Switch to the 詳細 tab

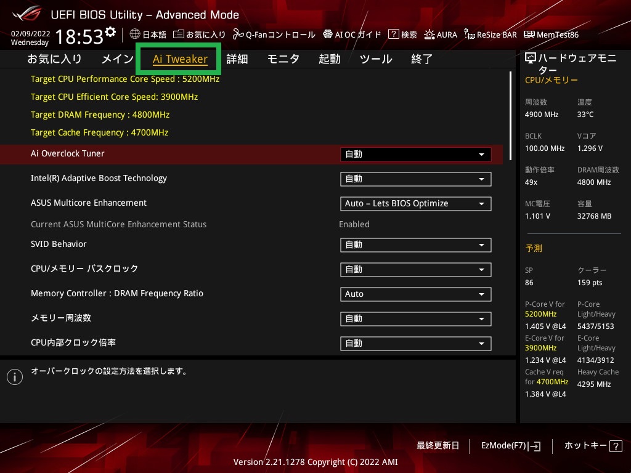237,59
